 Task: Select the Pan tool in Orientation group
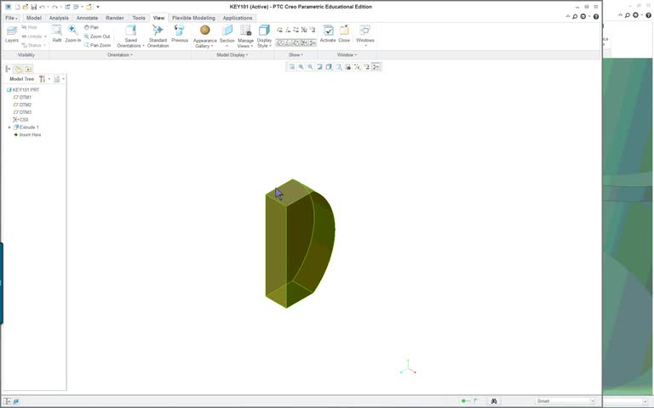coord(91,27)
